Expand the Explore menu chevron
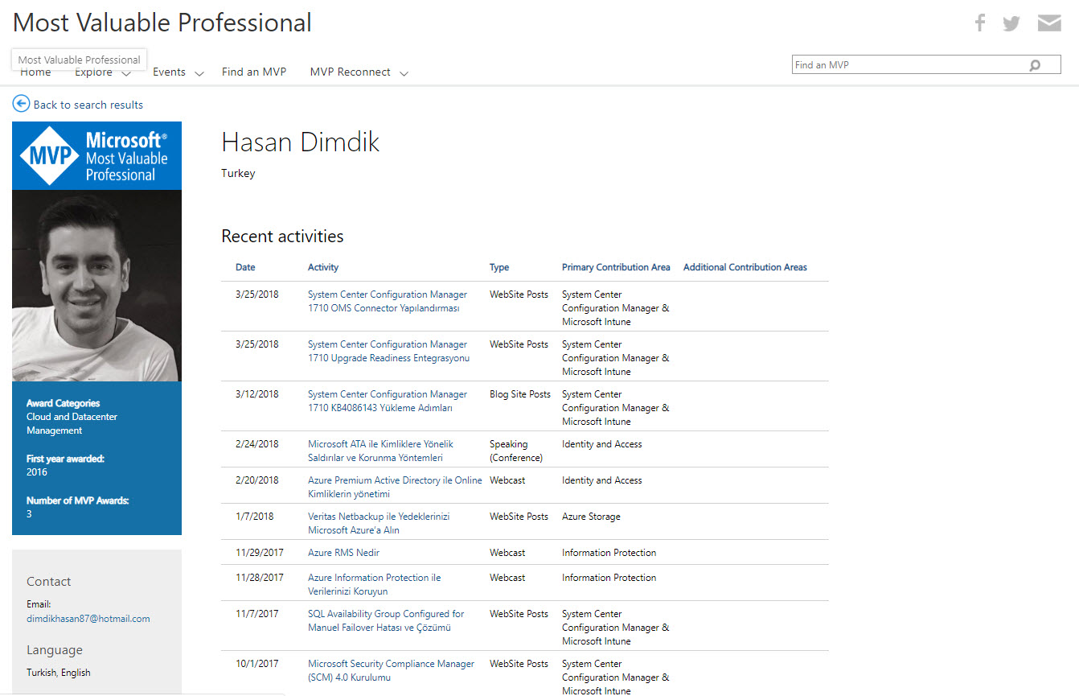Image resolution: width=1079 pixels, height=696 pixels. (126, 74)
